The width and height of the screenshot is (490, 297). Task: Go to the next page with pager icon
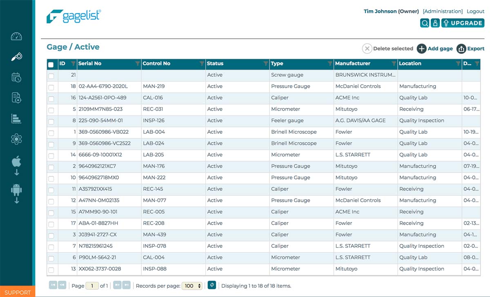click(x=117, y=285)
